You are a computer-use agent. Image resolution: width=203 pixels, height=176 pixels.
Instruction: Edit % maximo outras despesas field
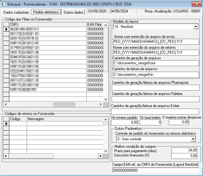click(179, 122)
